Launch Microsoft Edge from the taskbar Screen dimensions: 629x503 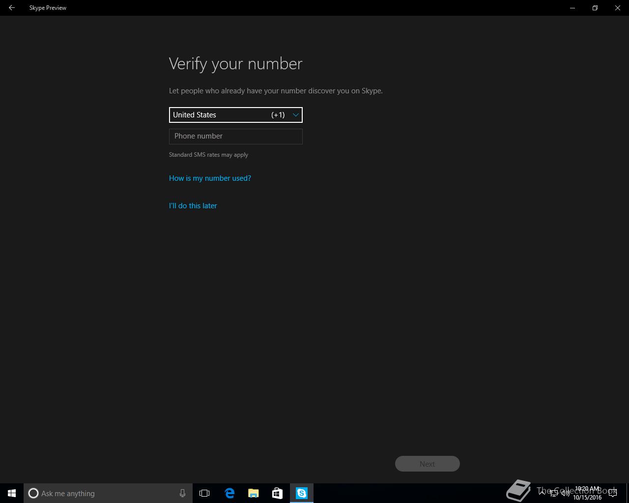pos(229,493)
